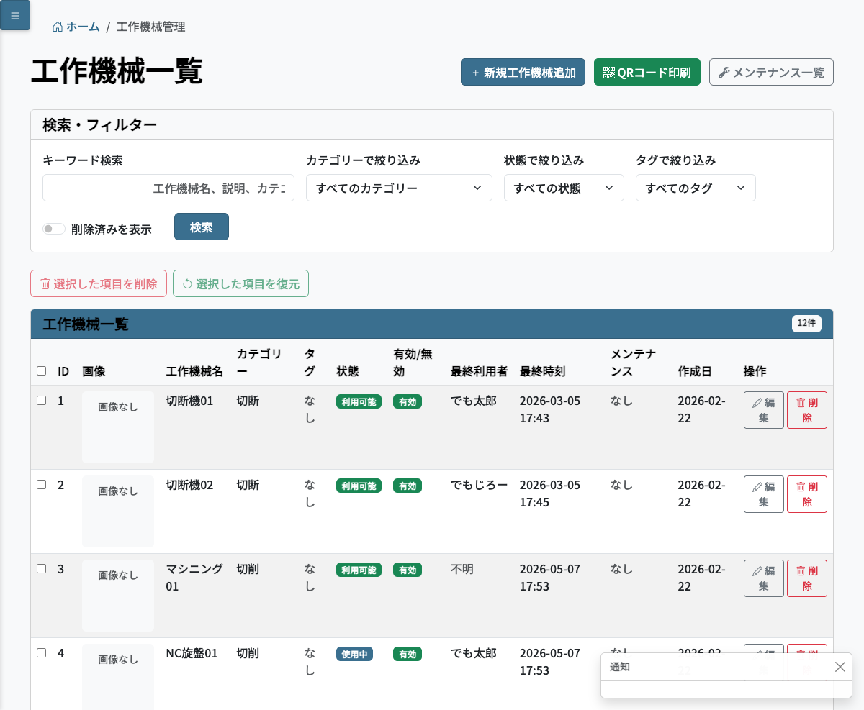Screen dimensions: 864x710
Task: Click the 12件 count badge
Action: point(806,323)
